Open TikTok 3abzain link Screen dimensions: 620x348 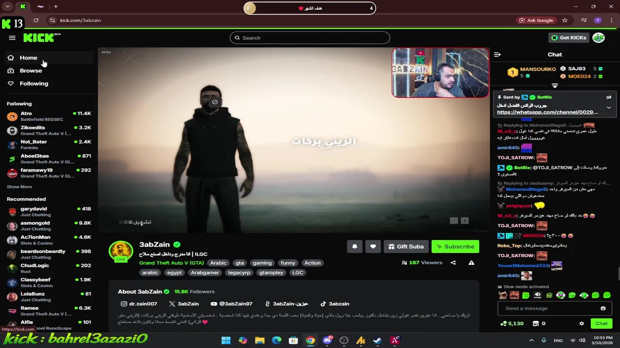335,304
